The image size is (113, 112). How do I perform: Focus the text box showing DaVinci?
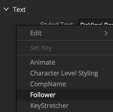[x=96, y=22]
